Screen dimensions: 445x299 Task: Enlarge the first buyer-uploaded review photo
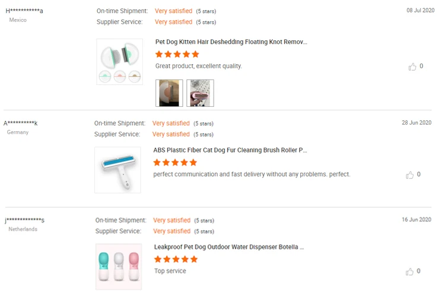[x=169, y=93]
